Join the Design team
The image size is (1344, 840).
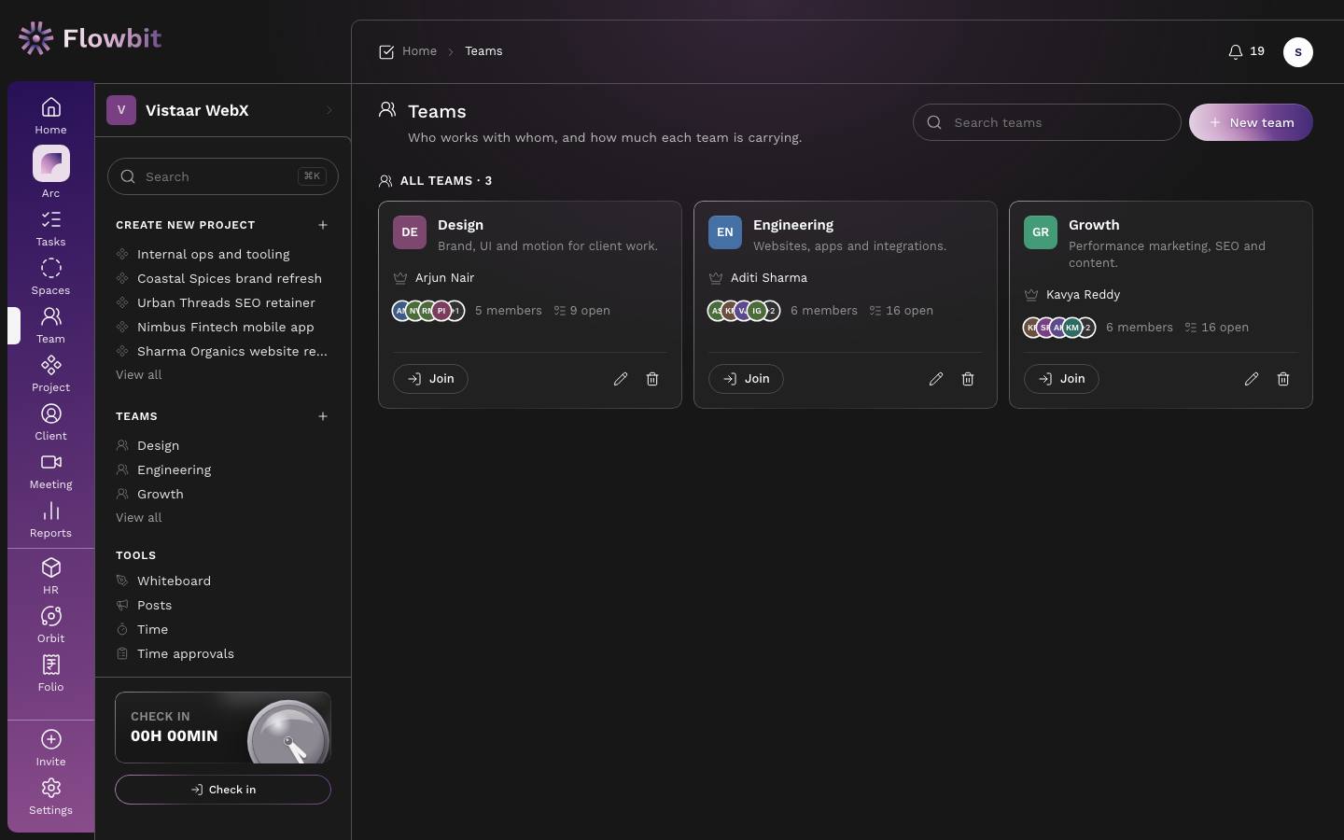tap(430, 379)
